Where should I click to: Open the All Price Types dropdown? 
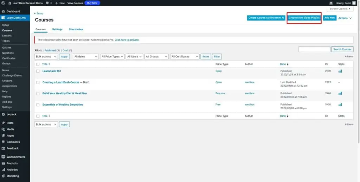tap(112, 56)
